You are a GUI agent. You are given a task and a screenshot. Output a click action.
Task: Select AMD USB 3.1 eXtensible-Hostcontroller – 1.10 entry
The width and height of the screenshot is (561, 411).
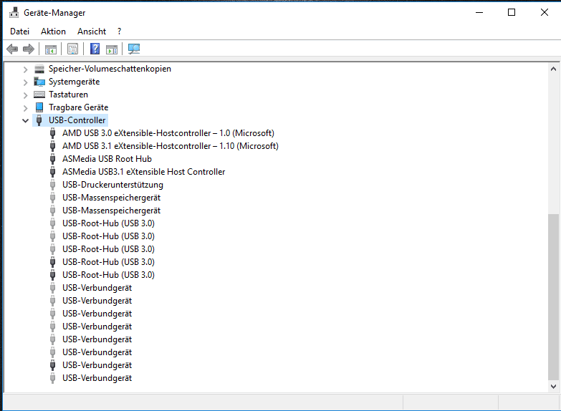(x=171, y=146)
